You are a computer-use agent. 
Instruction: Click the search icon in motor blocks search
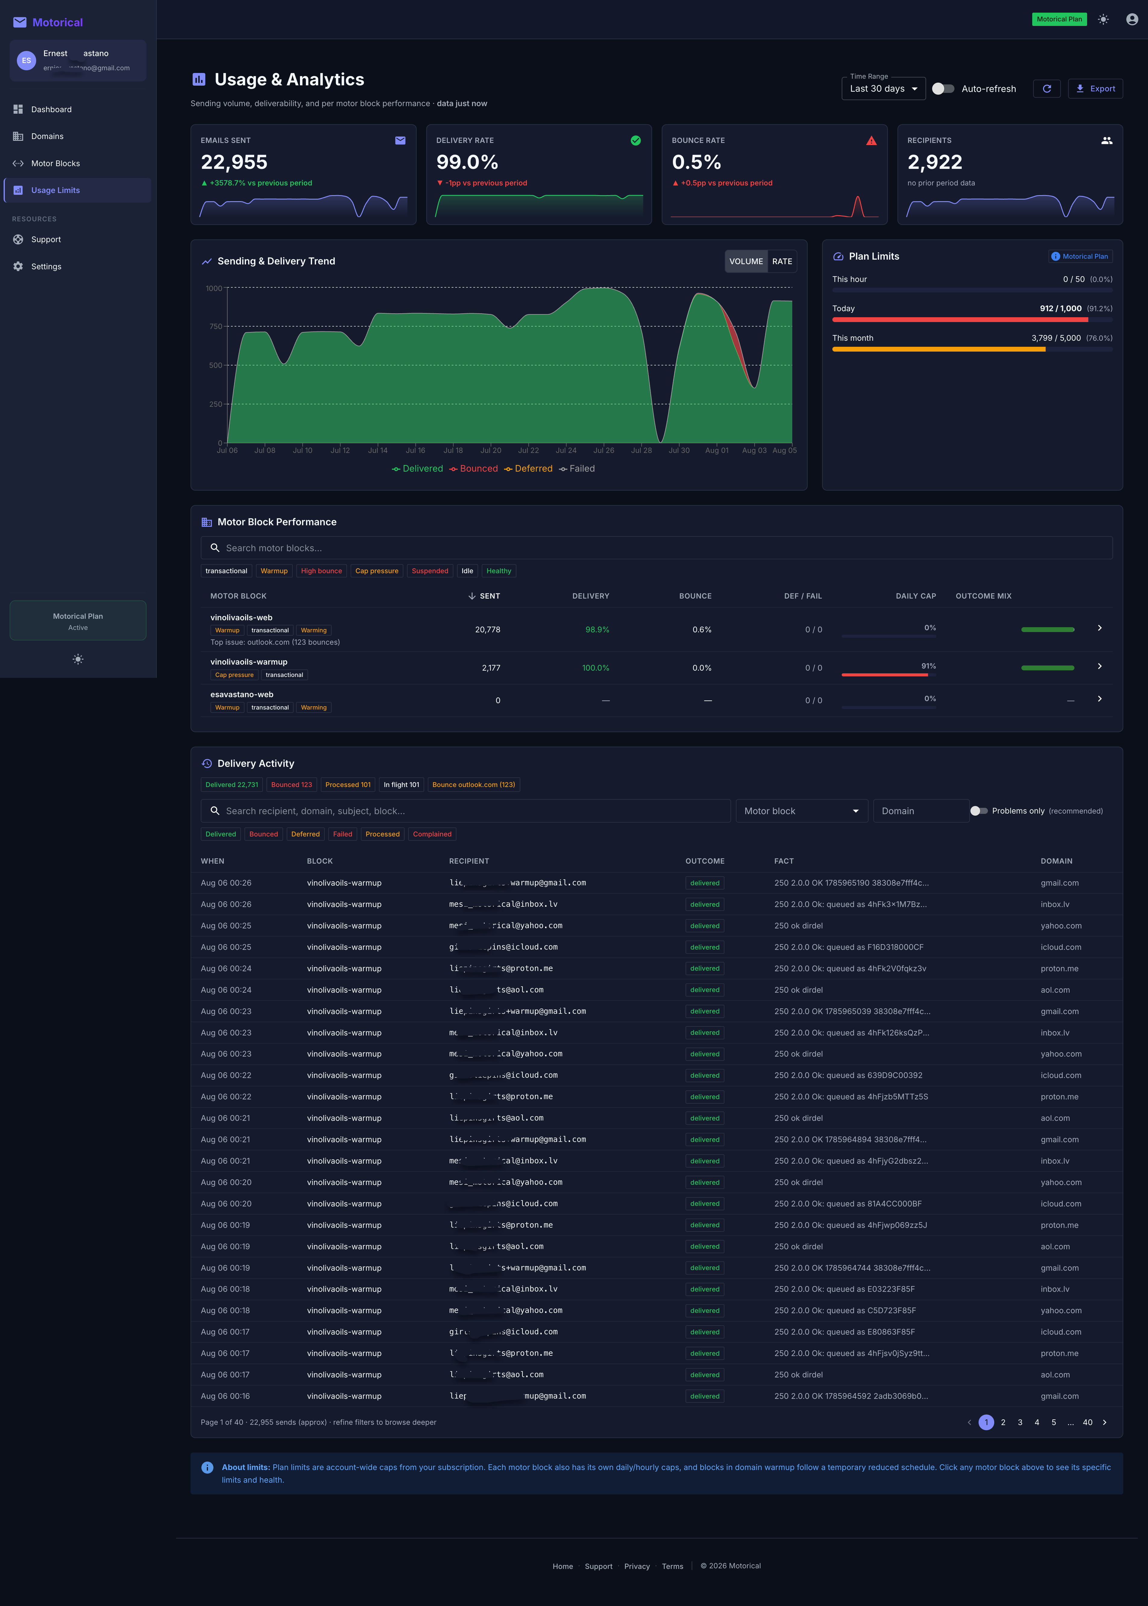pyautogui.click(x=215, y=548)
